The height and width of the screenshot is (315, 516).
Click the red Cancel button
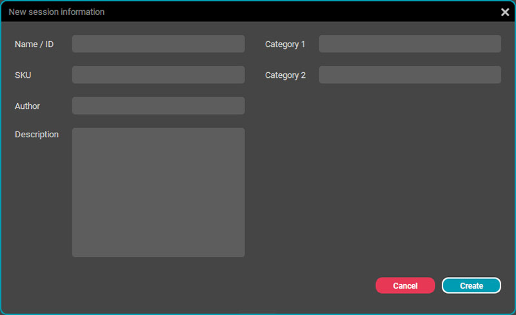point(405,285)
